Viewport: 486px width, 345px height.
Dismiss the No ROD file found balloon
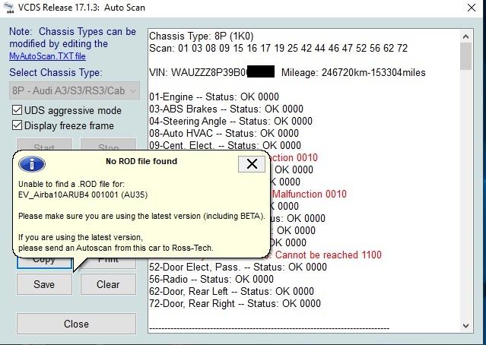click(252, 164)
